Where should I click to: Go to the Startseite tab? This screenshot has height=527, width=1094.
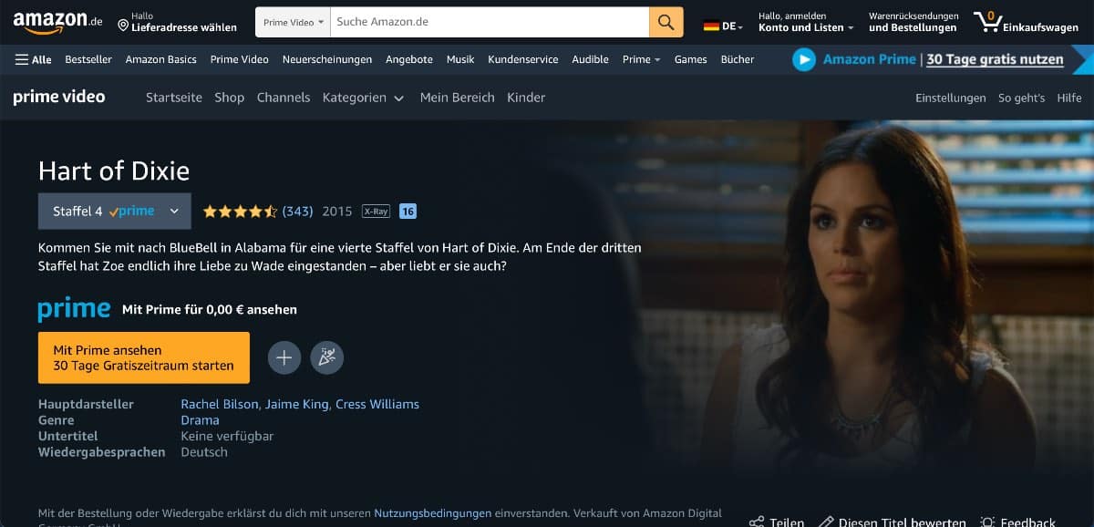pyautogui.click(x=174, y=98)
